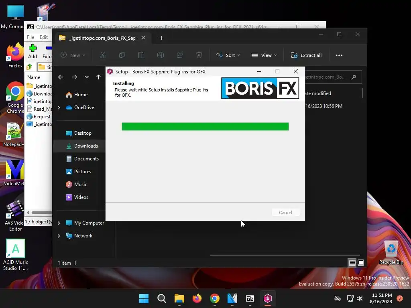Screen dimensions: 411x308
Task: Click the Cut scissors icon in Explorer
Action: pos(102,55)
